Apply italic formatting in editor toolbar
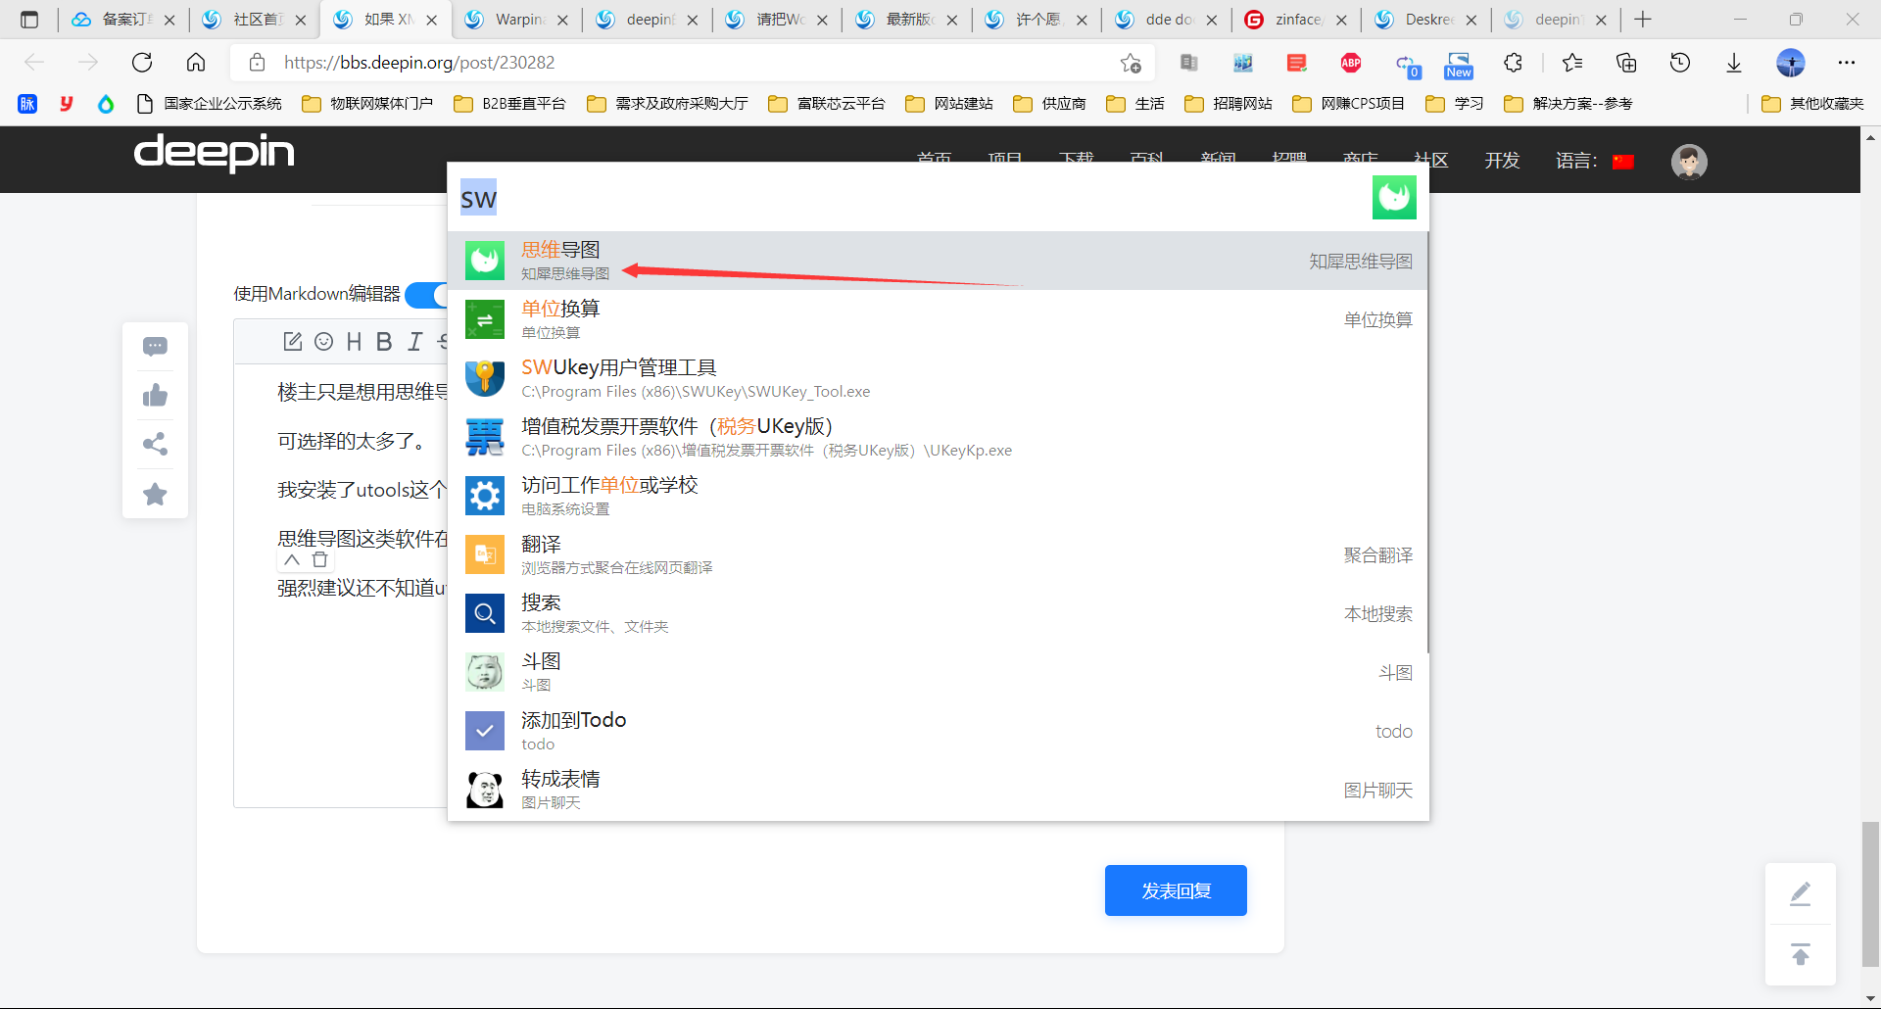Viewport: 1881px width, 1009px height. coord(415,341)
